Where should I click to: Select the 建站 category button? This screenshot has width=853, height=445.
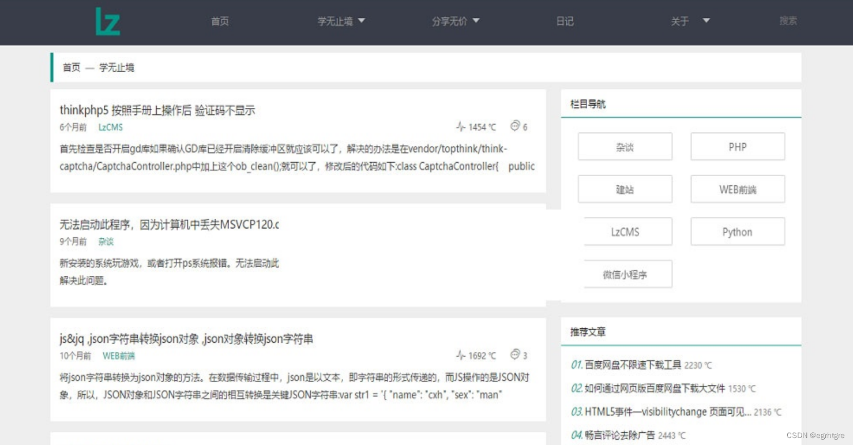click(625, 189)
